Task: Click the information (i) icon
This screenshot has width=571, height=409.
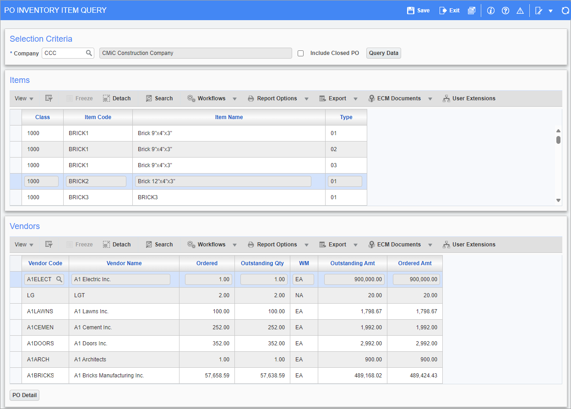Action: [491, 11]
